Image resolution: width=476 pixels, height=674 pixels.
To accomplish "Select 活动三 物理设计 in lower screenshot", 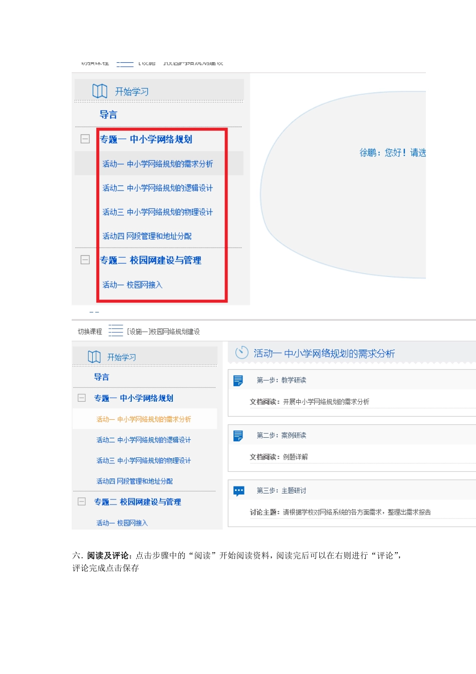I will pyautogui.click(x=144, y=460).
